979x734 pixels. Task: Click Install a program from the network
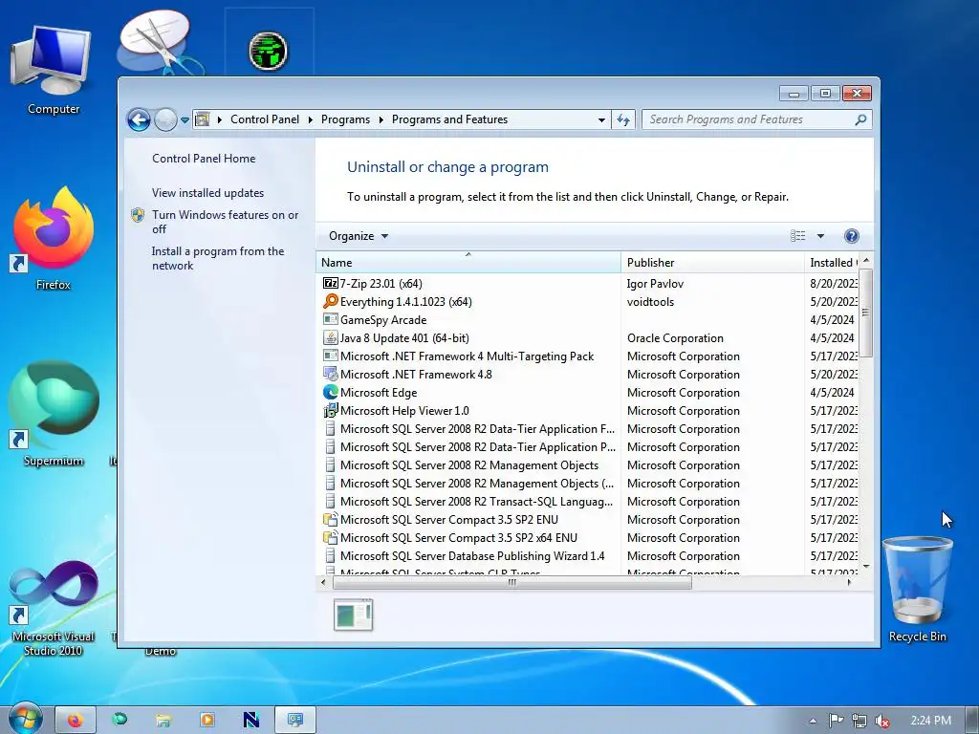(217, 258)
